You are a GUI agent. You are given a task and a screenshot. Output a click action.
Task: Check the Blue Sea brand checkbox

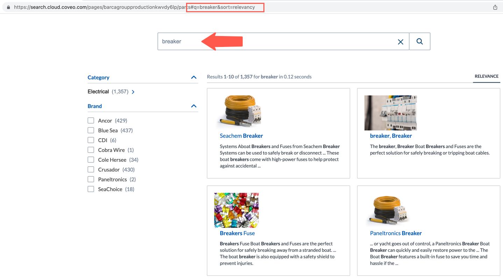point(91,130)
